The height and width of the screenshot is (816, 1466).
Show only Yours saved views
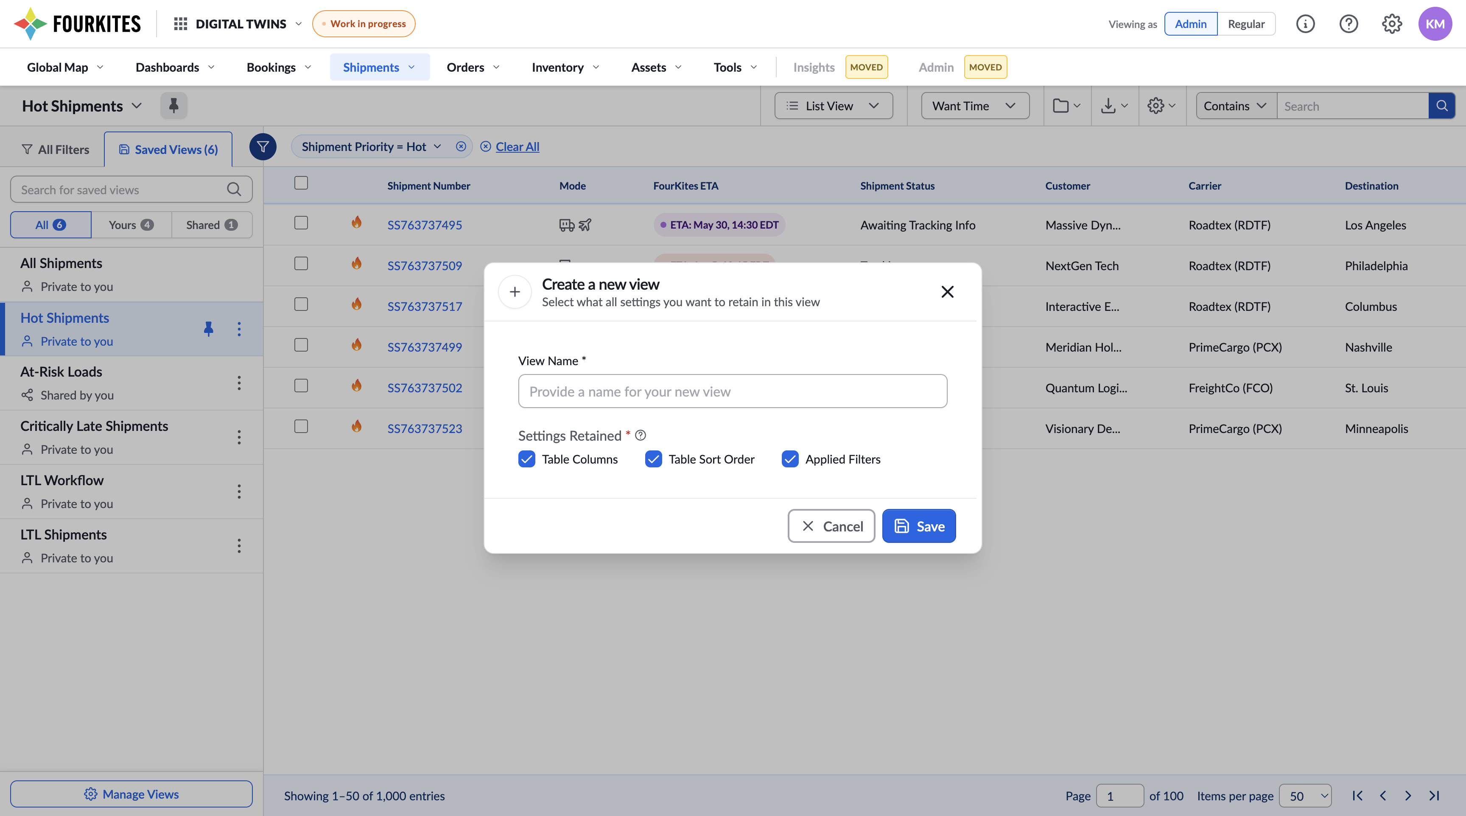(131, 225)
